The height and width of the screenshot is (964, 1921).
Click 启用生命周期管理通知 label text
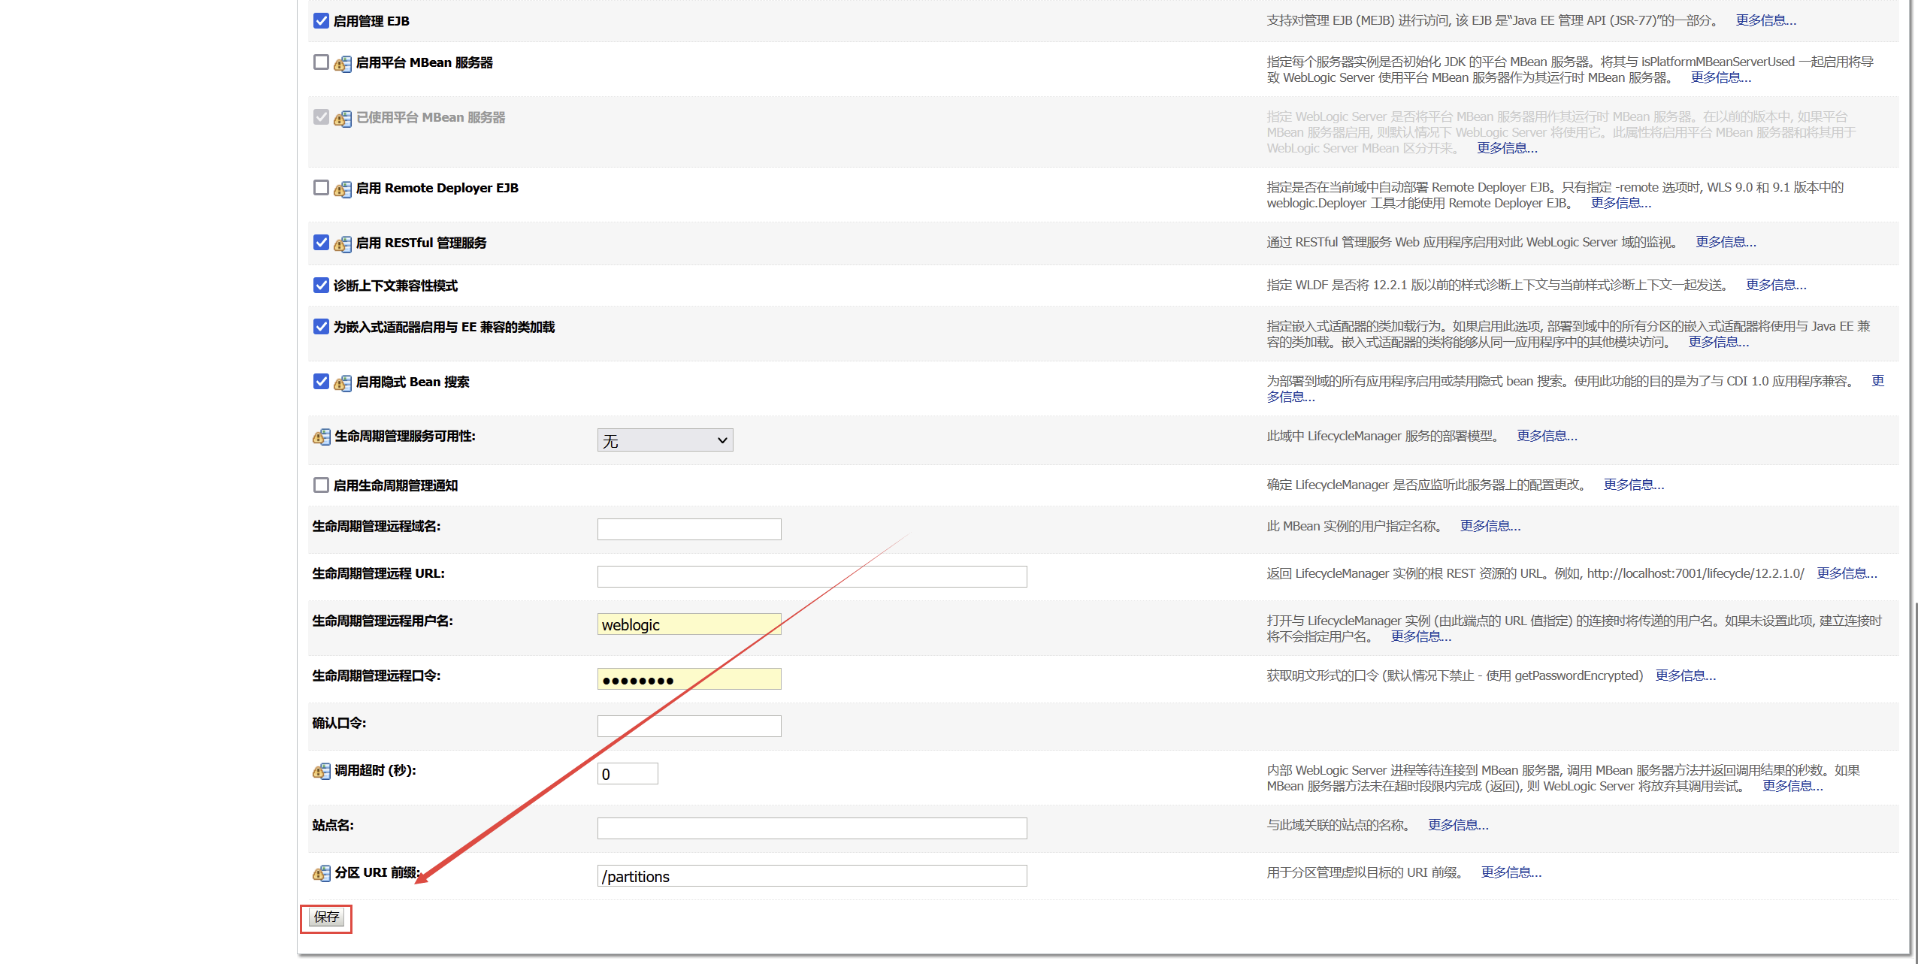(395, 485)
